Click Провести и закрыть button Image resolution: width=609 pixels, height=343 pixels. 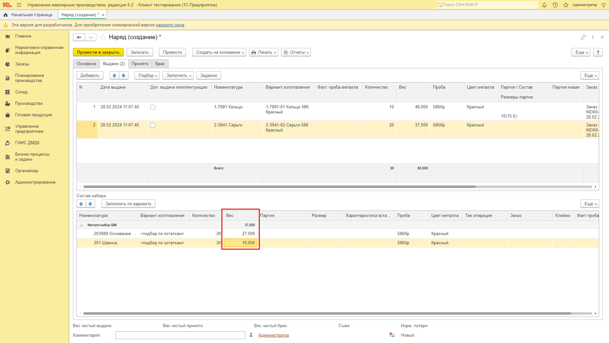(x=98, y=52)
